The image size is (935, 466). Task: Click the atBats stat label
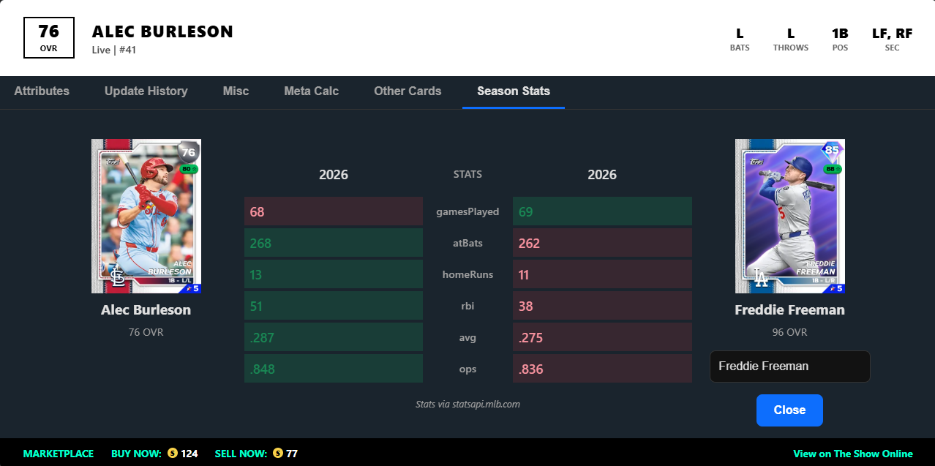pos(467,244)
